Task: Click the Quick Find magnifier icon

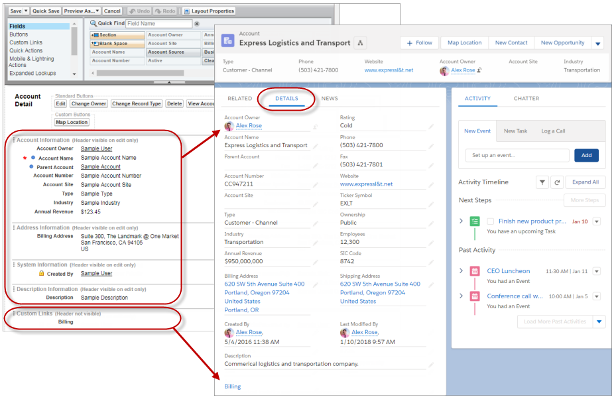Action: pos(93,23)
